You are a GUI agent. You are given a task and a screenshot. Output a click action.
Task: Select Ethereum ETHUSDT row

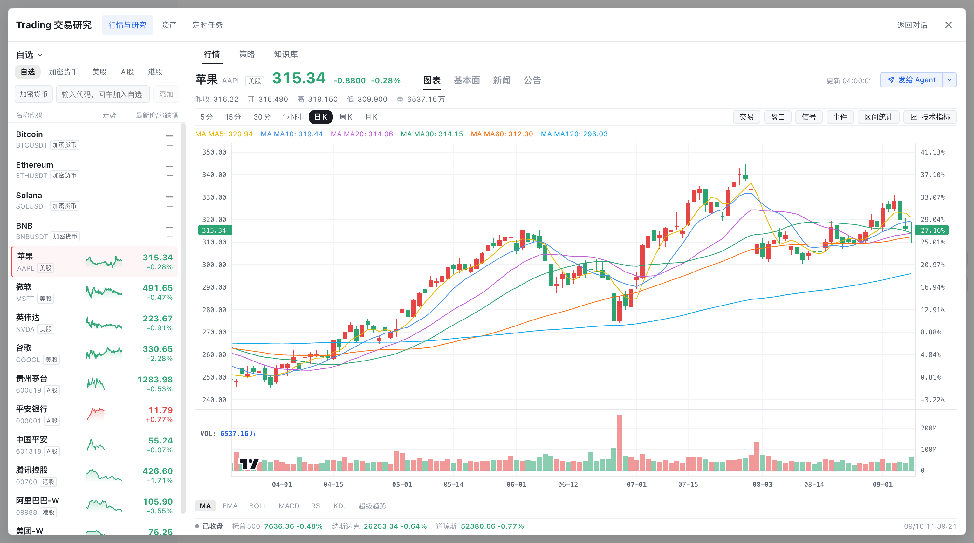[94, 170]
